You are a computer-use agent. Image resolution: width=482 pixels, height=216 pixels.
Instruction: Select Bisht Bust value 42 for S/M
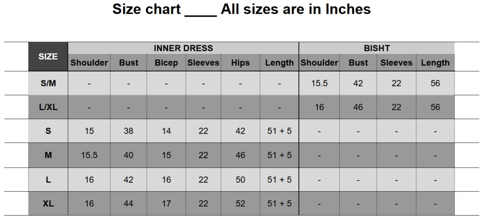pos(358,83)
